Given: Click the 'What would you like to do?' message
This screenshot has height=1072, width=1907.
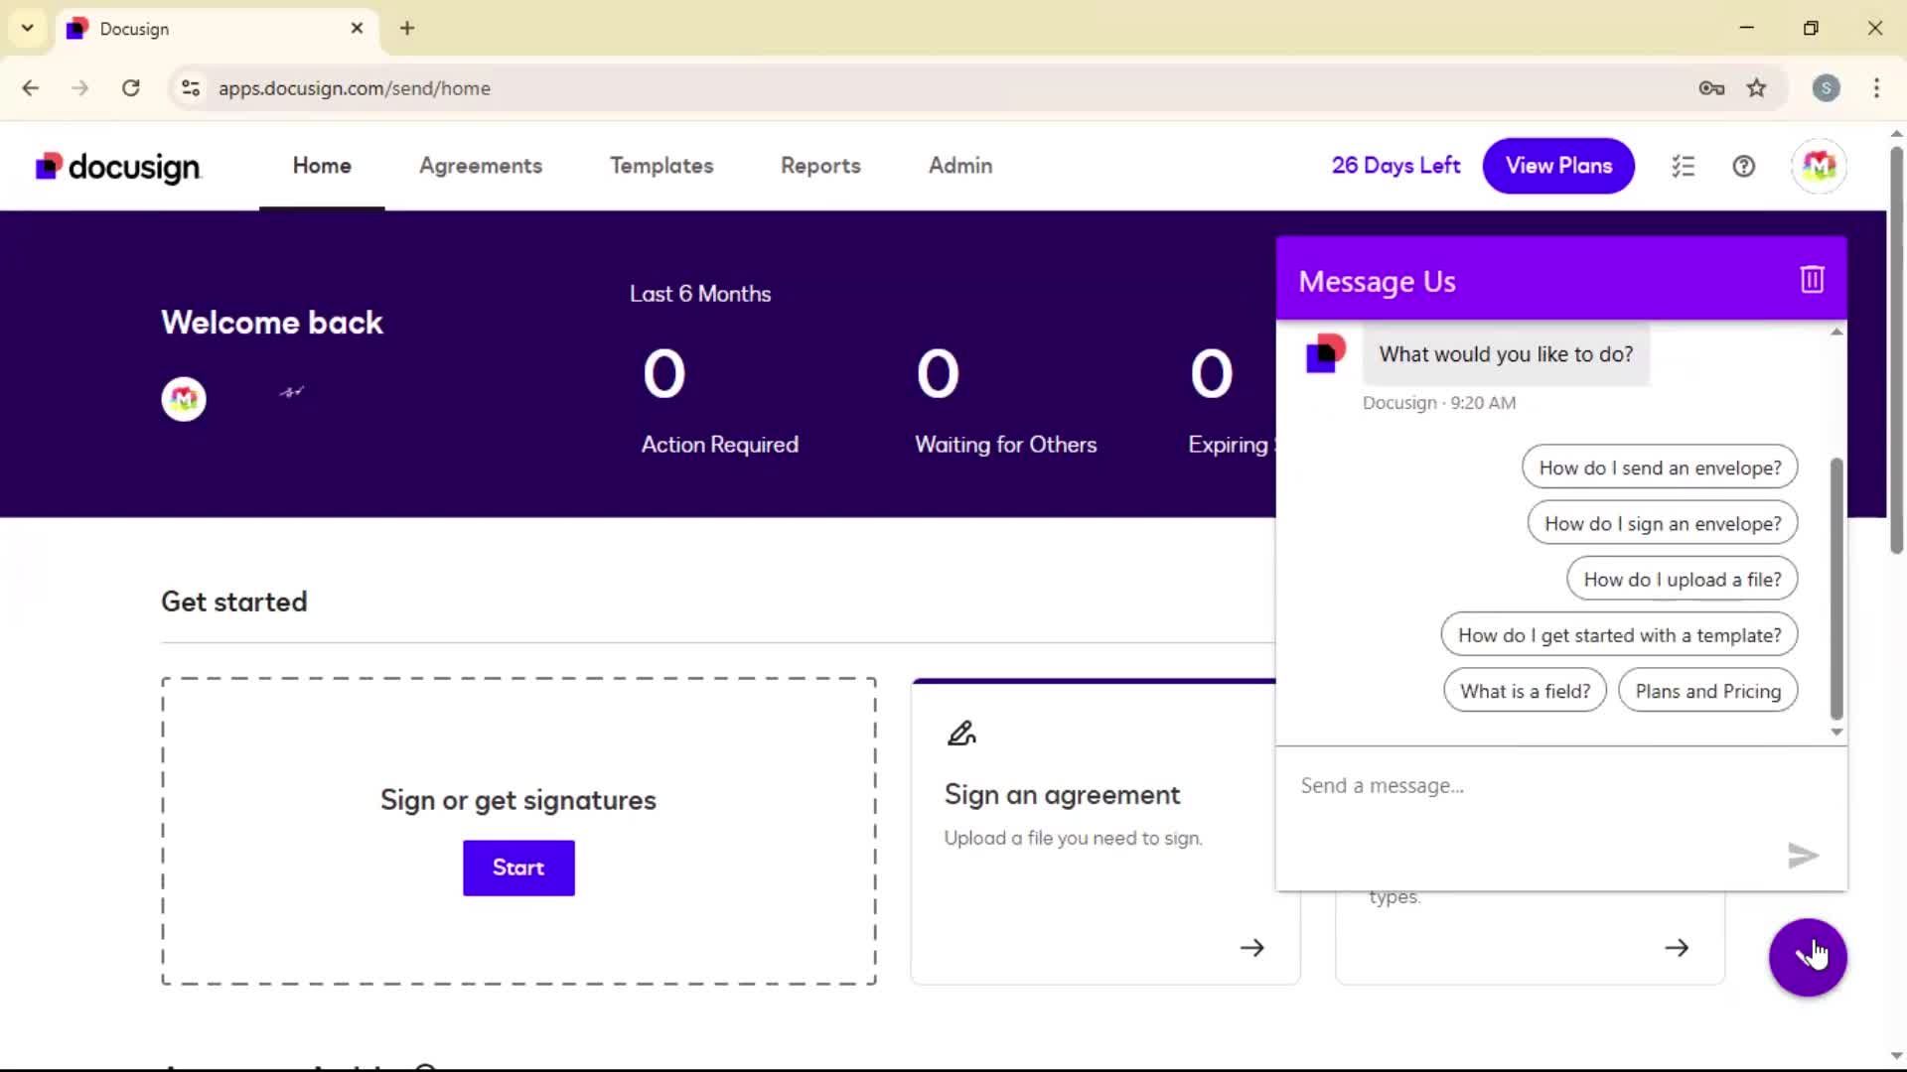Looking at the screenshot, I should click(x=1505, y=354).
